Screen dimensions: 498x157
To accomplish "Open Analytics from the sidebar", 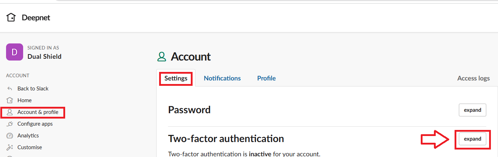I will coord(28,136).
